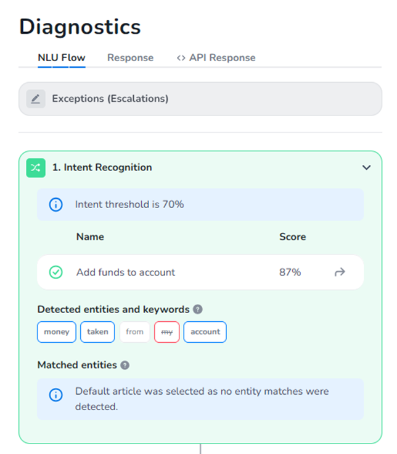Toggle the "taken" keyword chip
Image resolution: width=397 pixels, height=454 pixels.
tap(97, 332)
